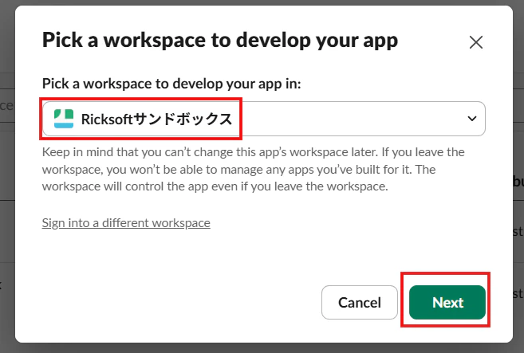This screenshot has height=353, width=524.
Task: Click the 'Keep in mind' warning paragraph
Action: [x=254, y=169]
